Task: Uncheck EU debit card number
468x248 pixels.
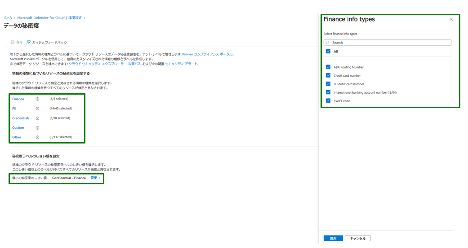Action: coord(328,84)
